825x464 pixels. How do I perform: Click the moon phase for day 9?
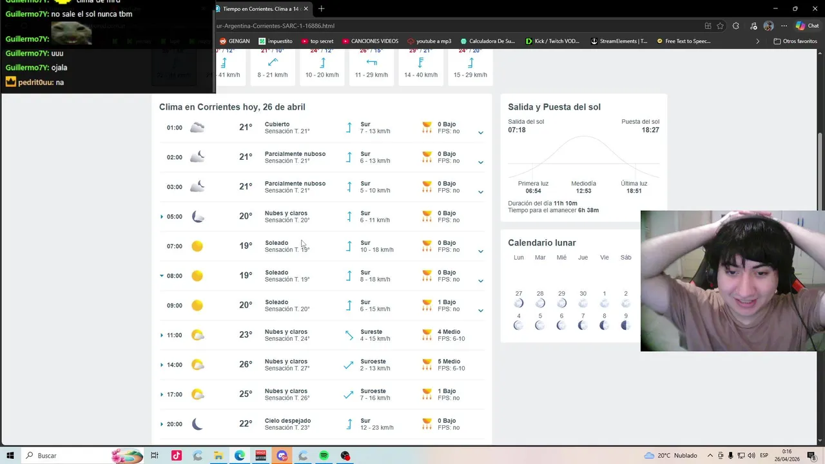[625, 325]
